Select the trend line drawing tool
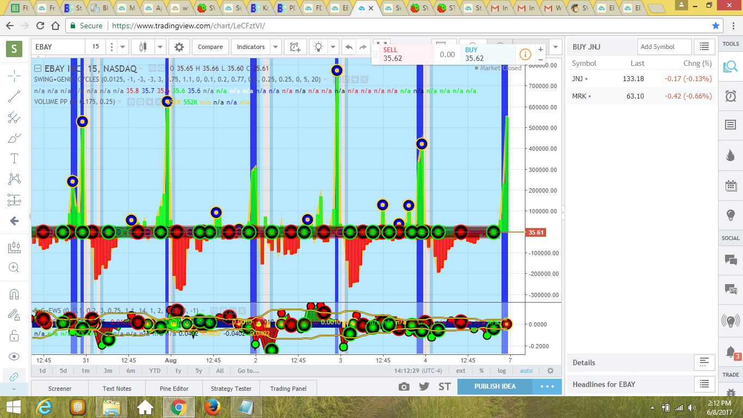 (x=14, y=97)
